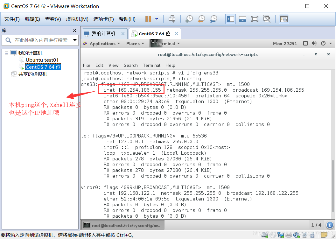Click the network adapter device status icon

[x=281, y=235]
